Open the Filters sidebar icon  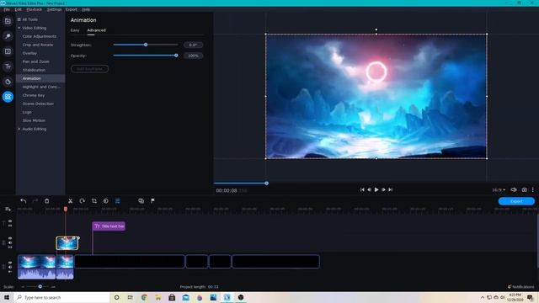8,36
